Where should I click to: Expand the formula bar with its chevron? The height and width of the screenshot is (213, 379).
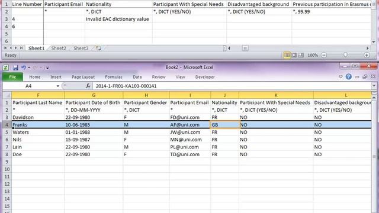[x=374, y=86]
